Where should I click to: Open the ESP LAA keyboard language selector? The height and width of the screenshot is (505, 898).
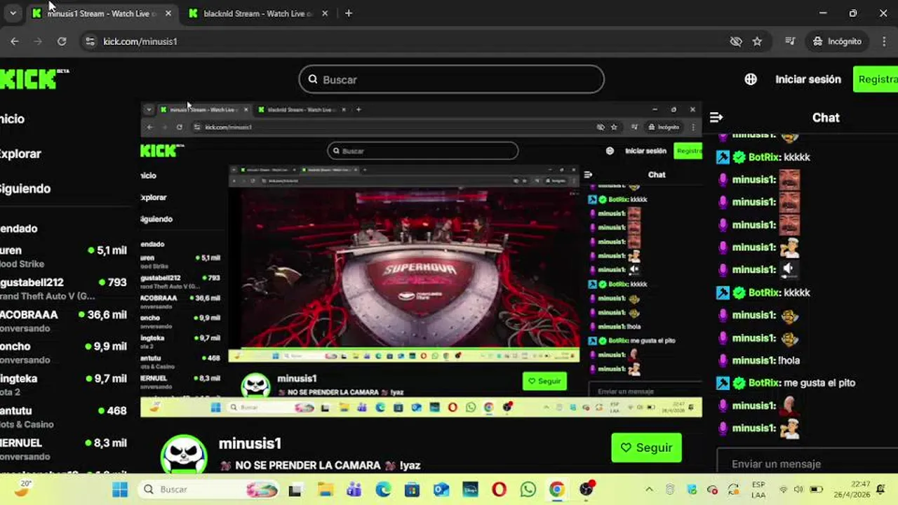[758, 490]
